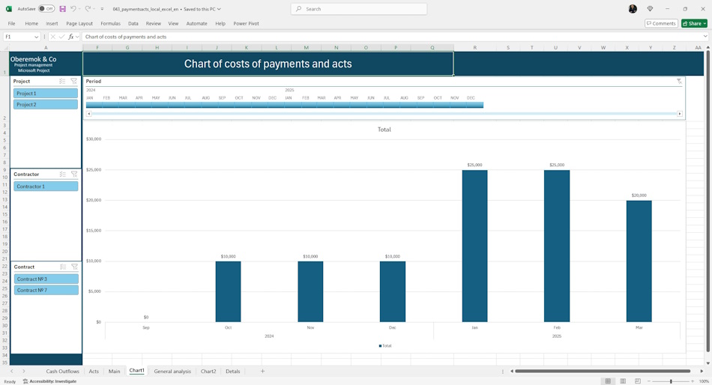Click Accessibility: Investigate status item
The height and width of the screenshot is (385, 712).
pos(49,381)
